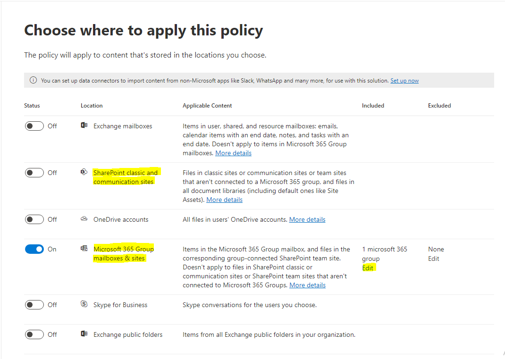Open More details for Exchange mailboxes

tap(233, 153)
